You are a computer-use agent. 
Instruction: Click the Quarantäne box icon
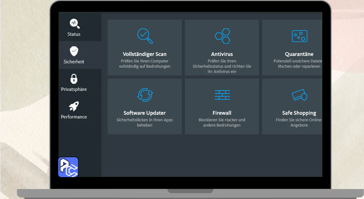click(x=299, y=36)
